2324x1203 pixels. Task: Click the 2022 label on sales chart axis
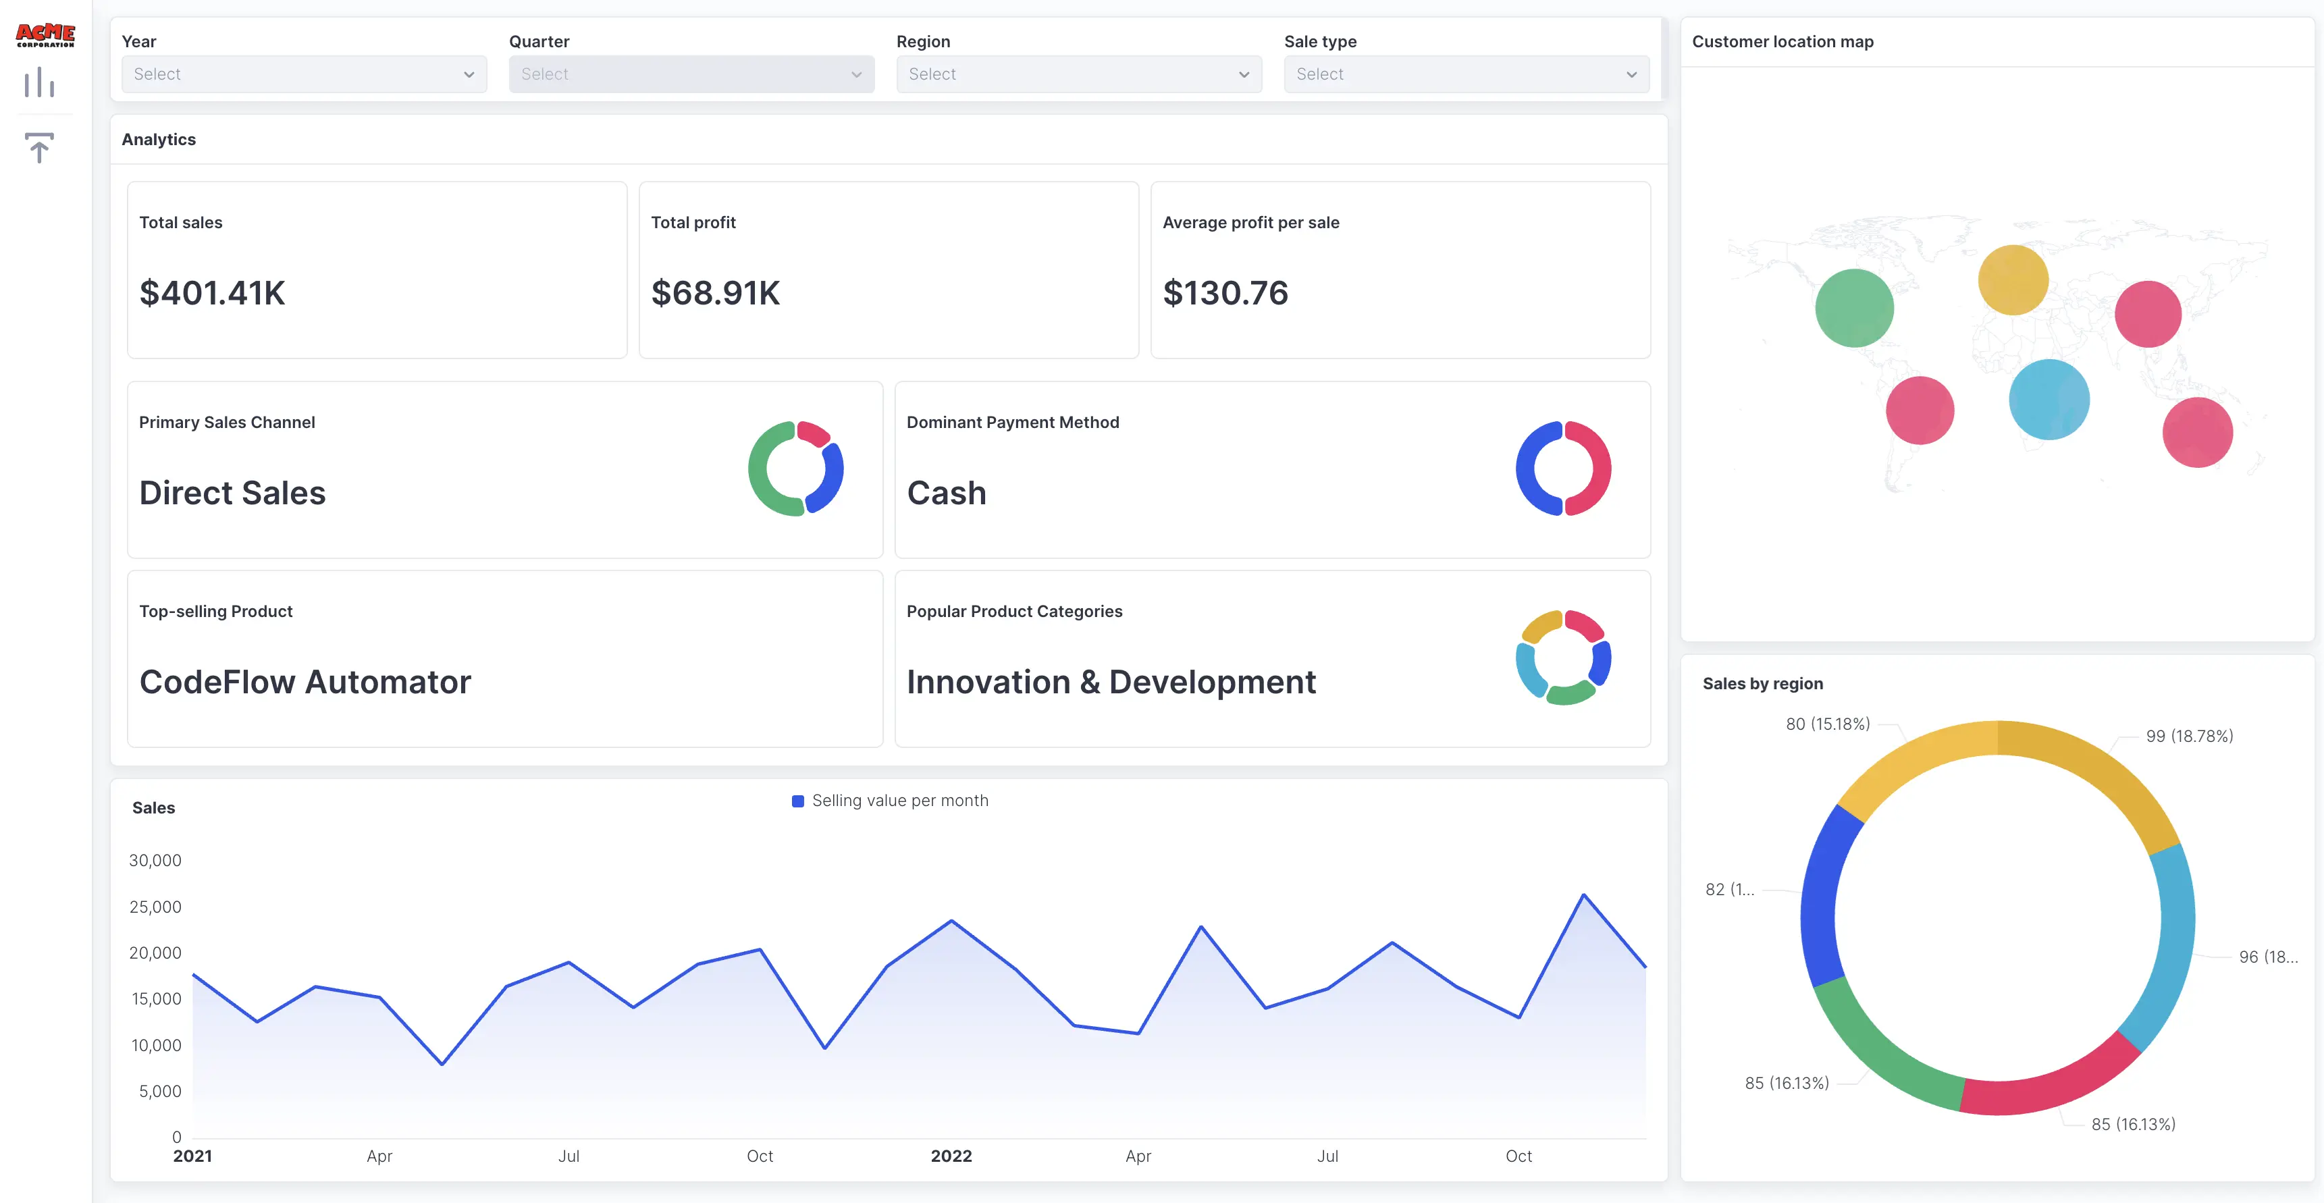[952, 1156]
